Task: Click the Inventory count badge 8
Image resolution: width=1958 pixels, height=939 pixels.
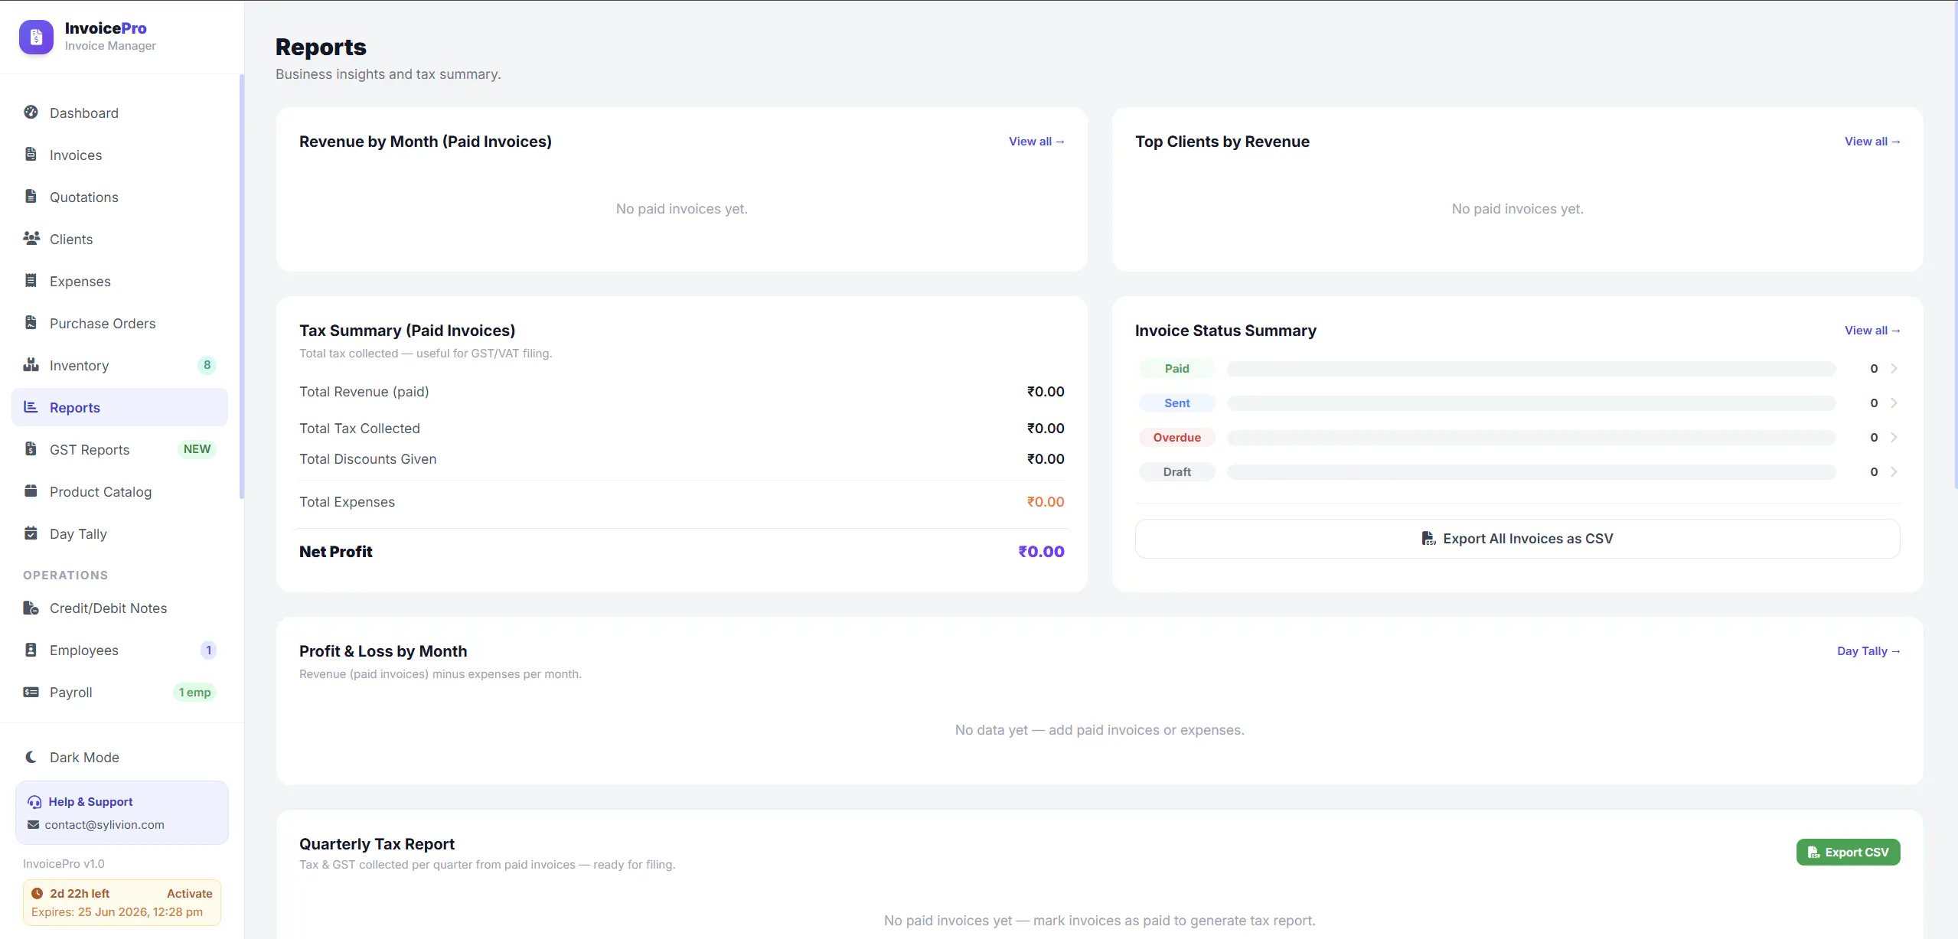Action: click(x=207, y=365)
